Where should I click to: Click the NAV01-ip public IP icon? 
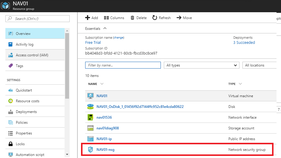click(x=90, y=139)
